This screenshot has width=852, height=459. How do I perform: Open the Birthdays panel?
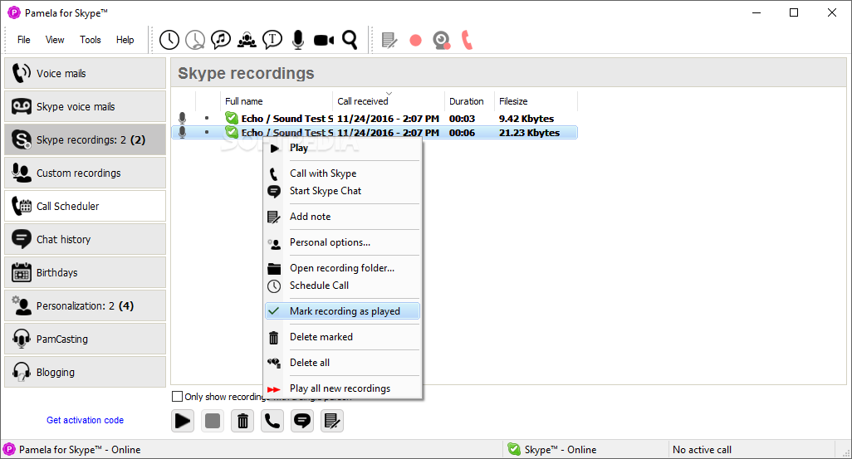85,272
